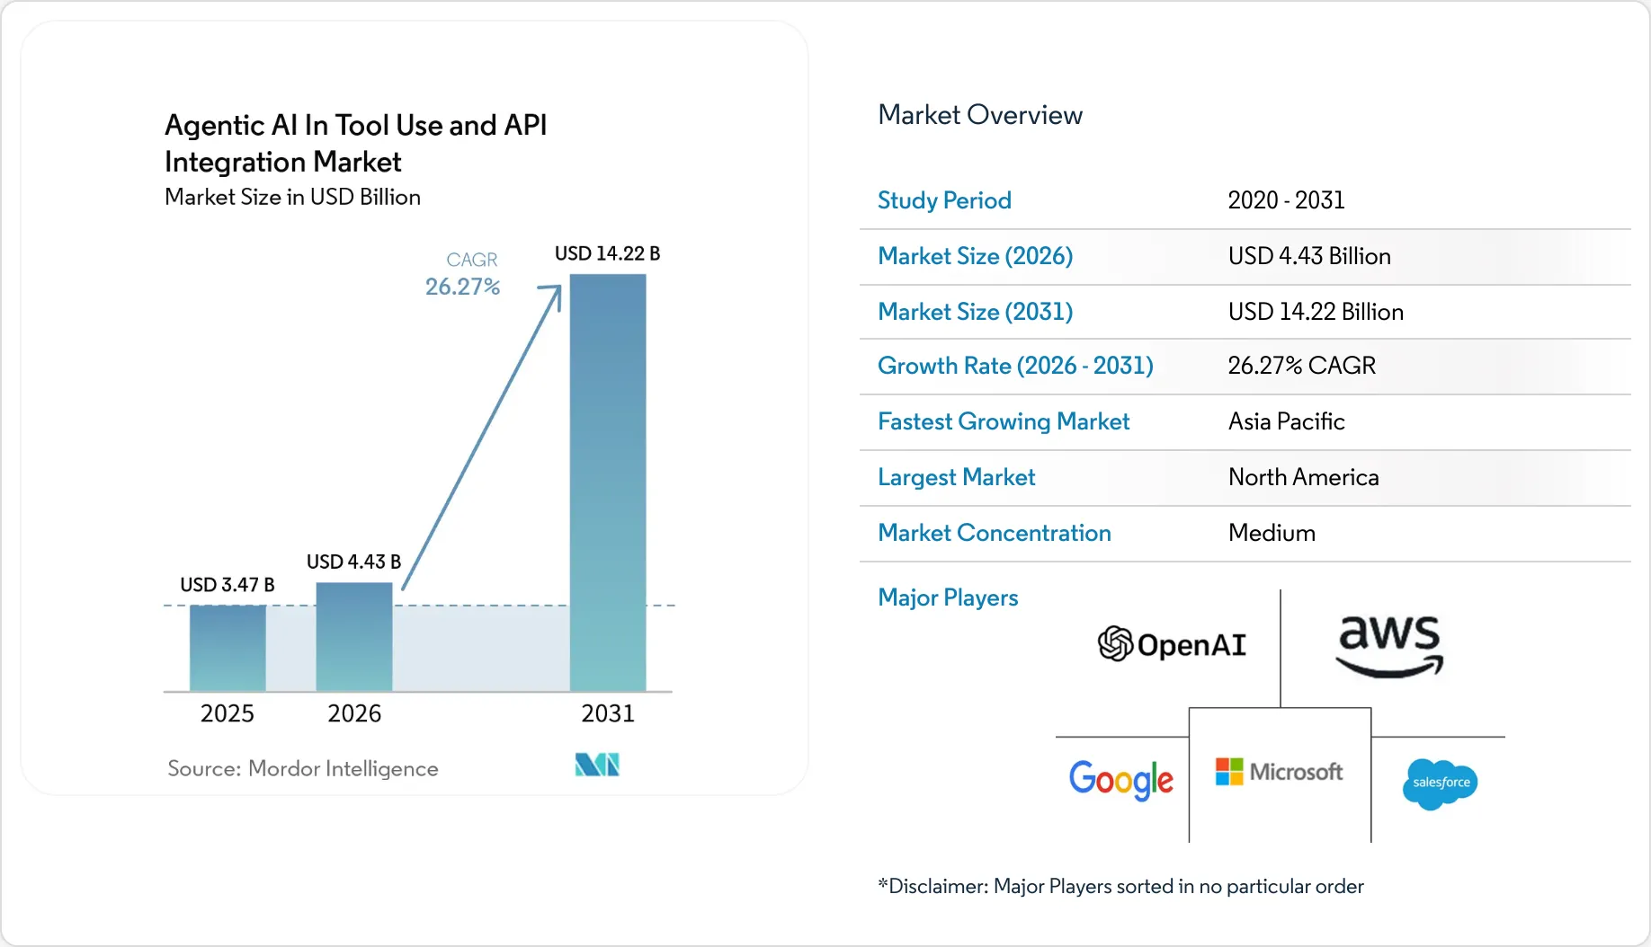
Task: Click the Mordor Intelligence logo mark
Action: (x=597, y=766)
